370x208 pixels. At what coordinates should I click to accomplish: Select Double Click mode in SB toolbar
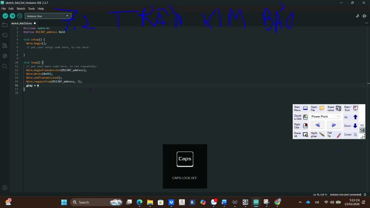301,117
